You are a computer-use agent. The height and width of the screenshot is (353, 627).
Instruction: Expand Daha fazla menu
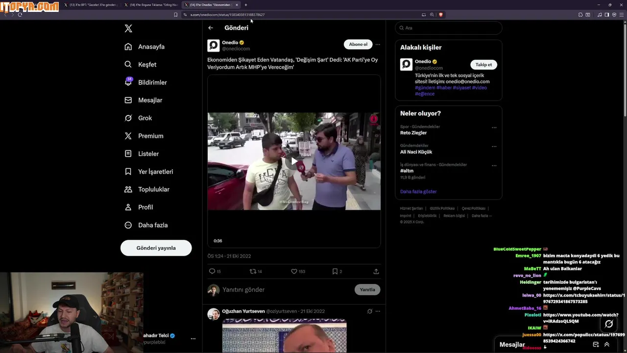click(146, 225)
